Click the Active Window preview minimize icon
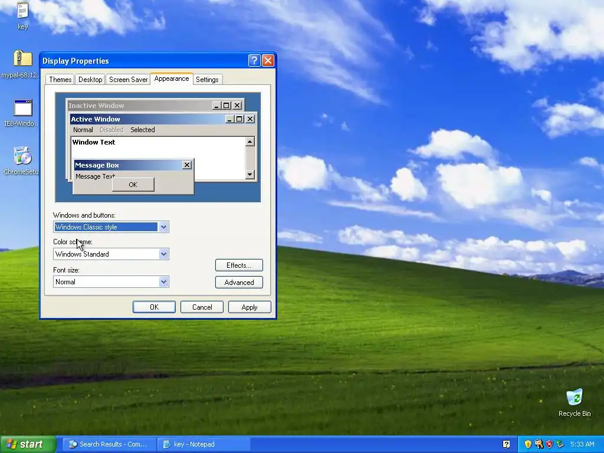 (229, 119)
